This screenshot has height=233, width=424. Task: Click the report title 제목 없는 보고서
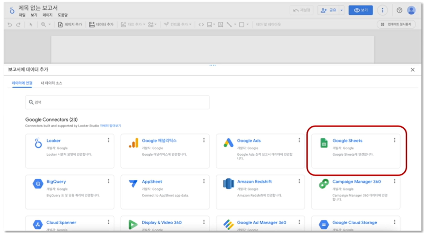tap(39, 8)
